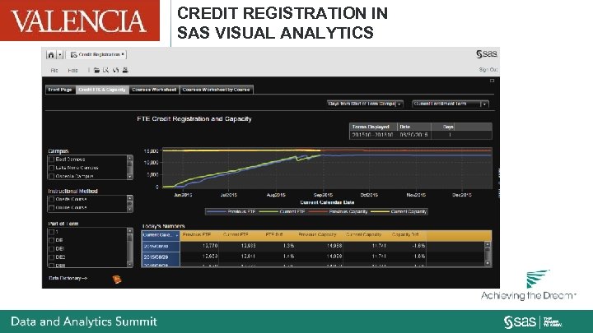Check the East Campus checkbox
Viewport: 593px width, 333px height.
(x=51, y=160)
